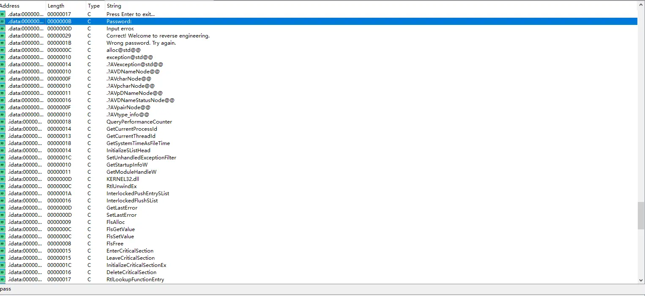Click the icon beside 'Wrong password. Try again.'

(x=3, y=43)
